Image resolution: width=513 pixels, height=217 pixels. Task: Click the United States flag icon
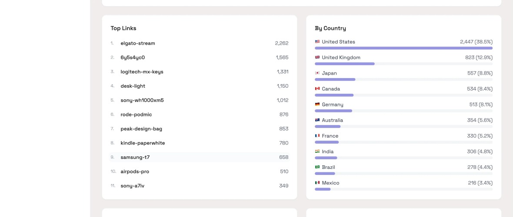[317, 42]
